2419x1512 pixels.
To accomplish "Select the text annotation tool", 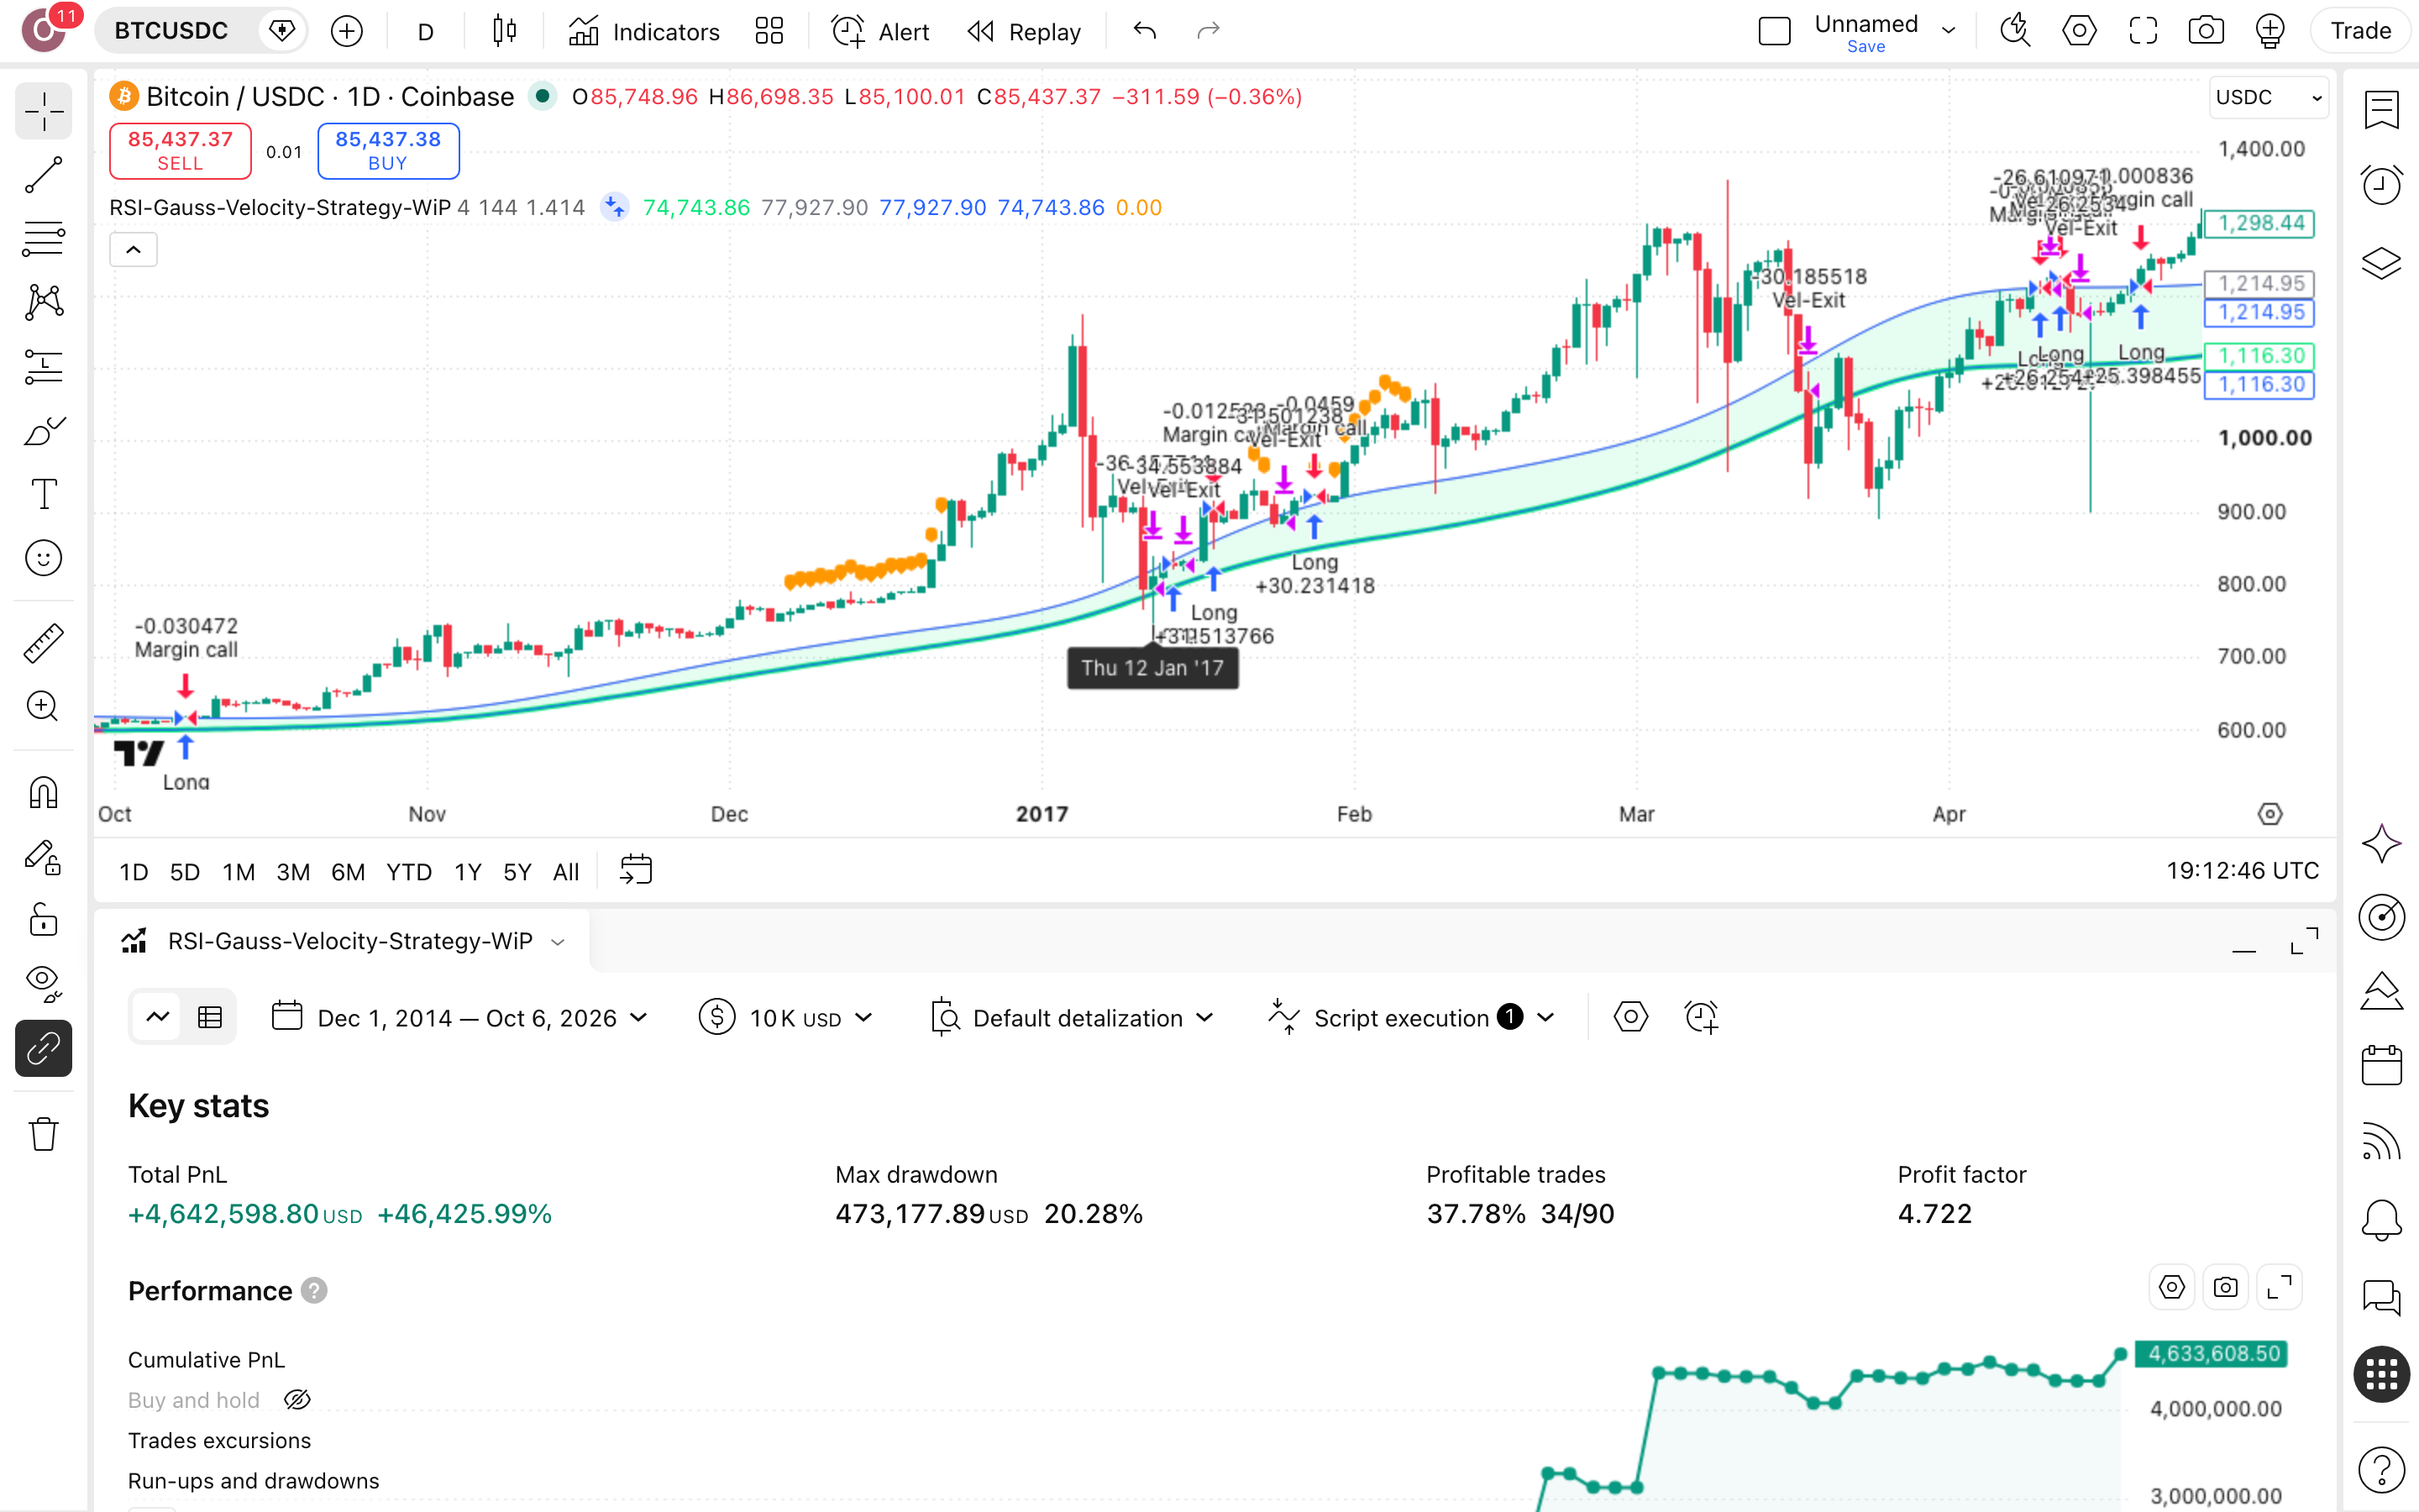I will 44,494.
